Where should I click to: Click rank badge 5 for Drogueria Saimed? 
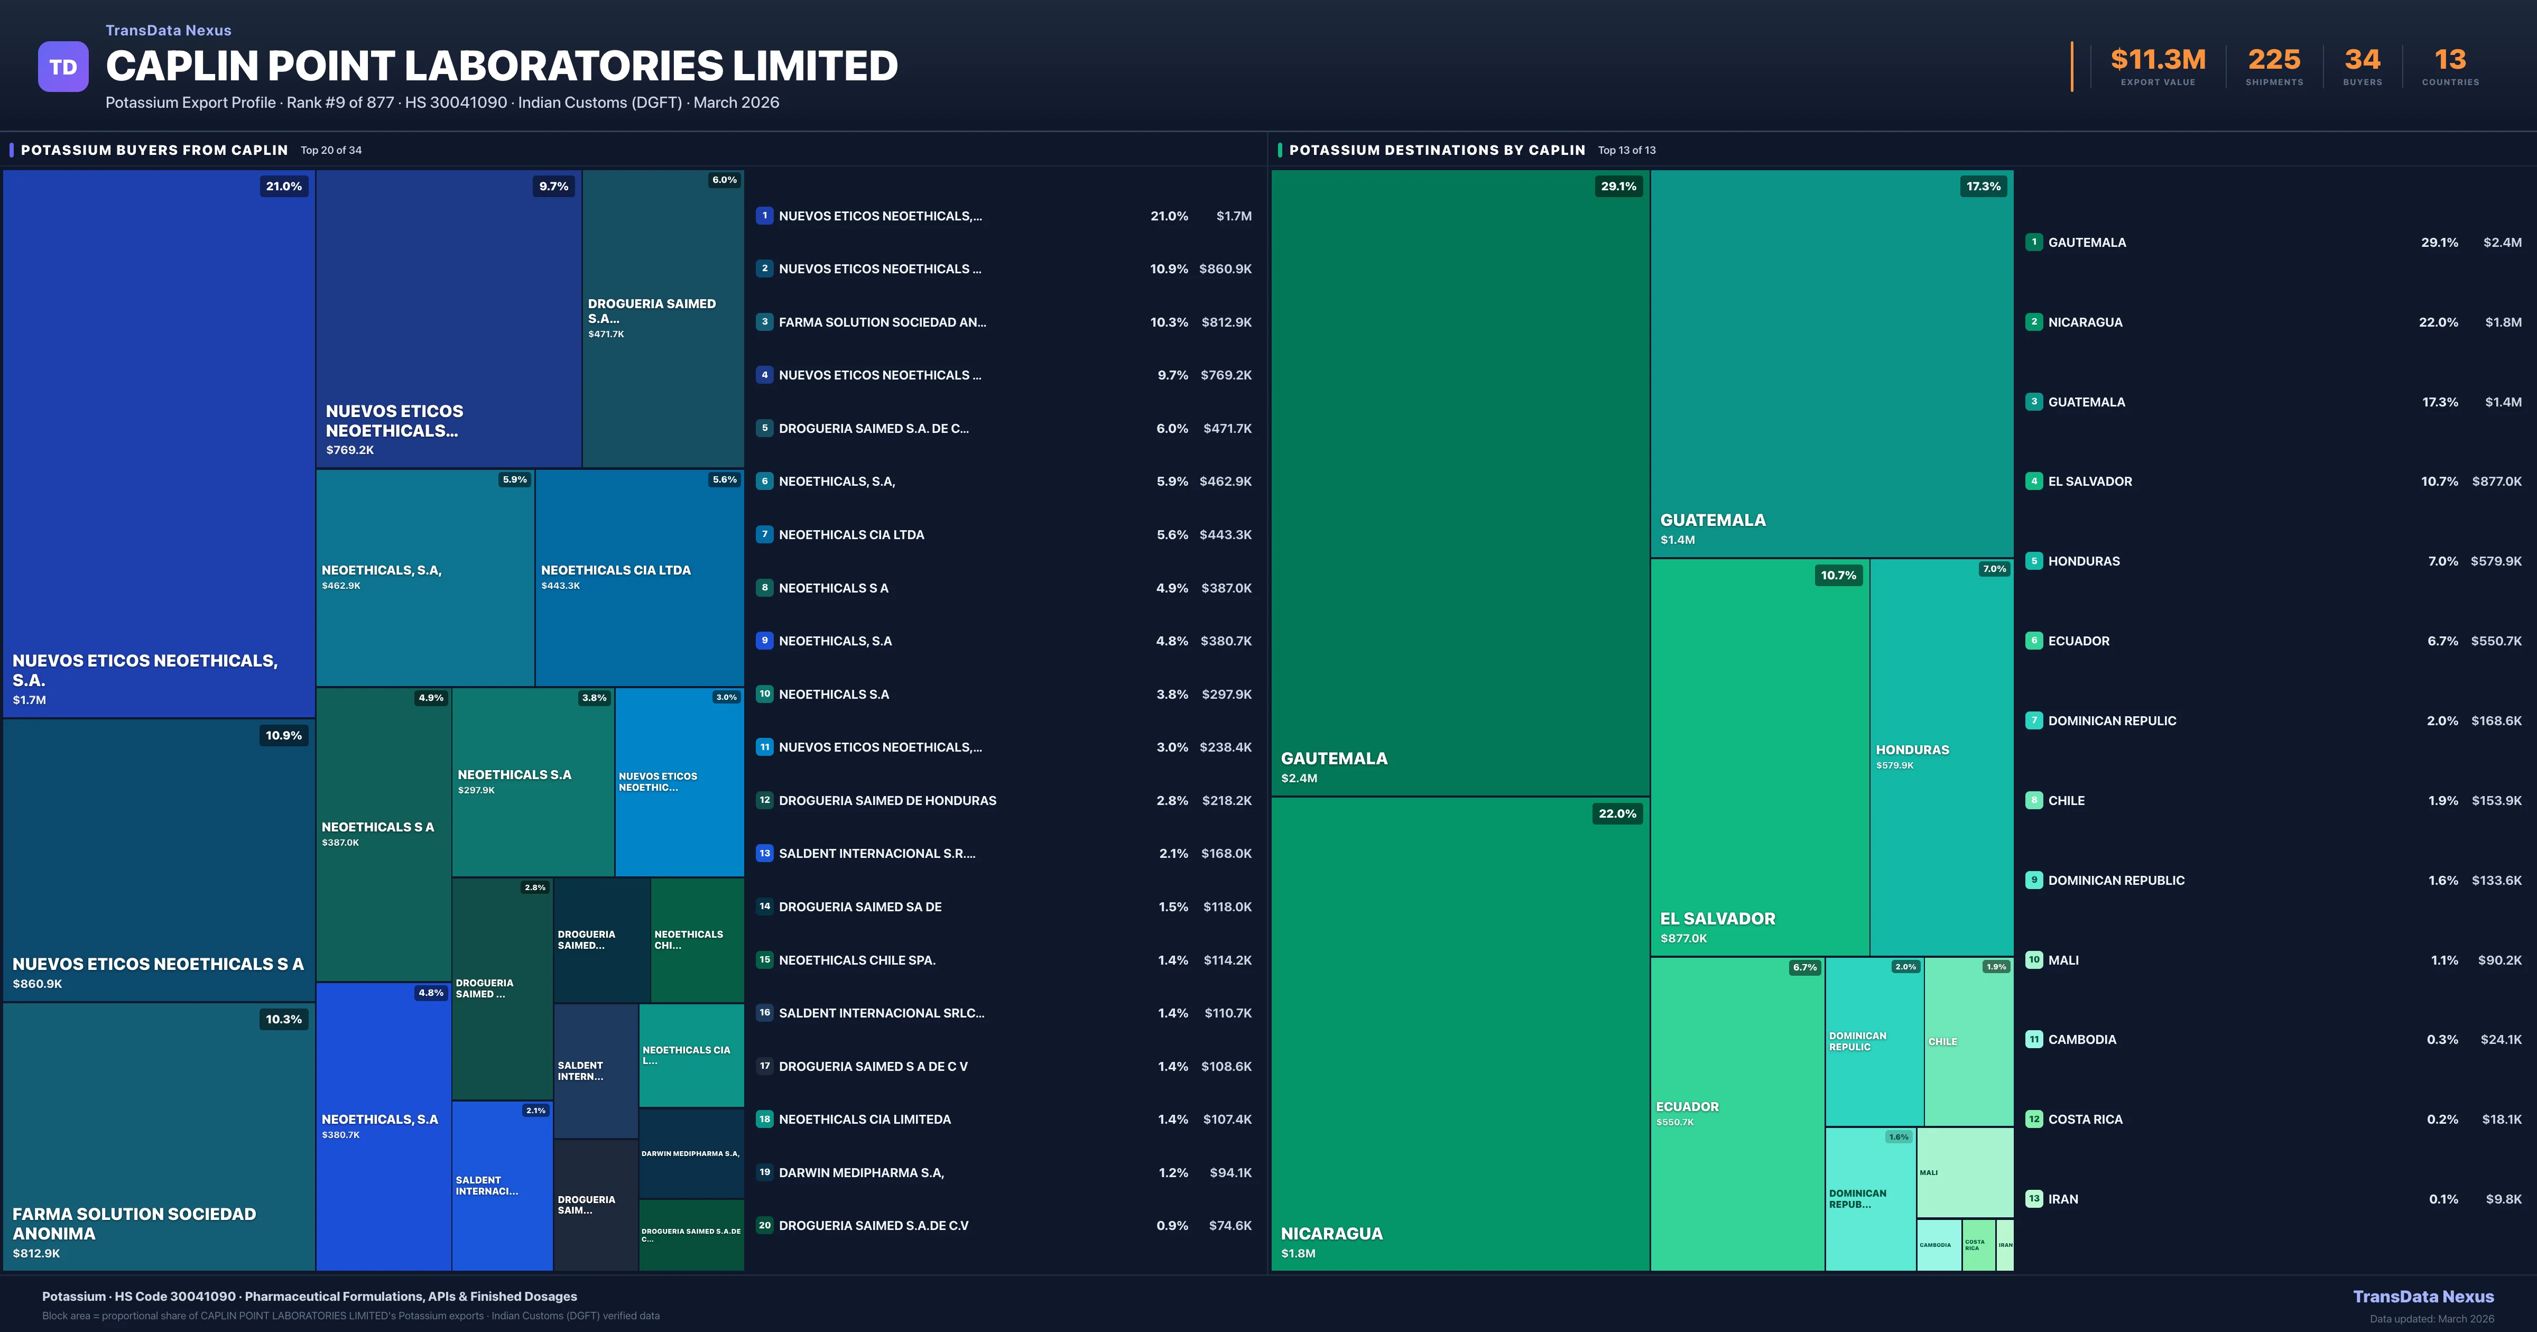(x=764, y=429)
